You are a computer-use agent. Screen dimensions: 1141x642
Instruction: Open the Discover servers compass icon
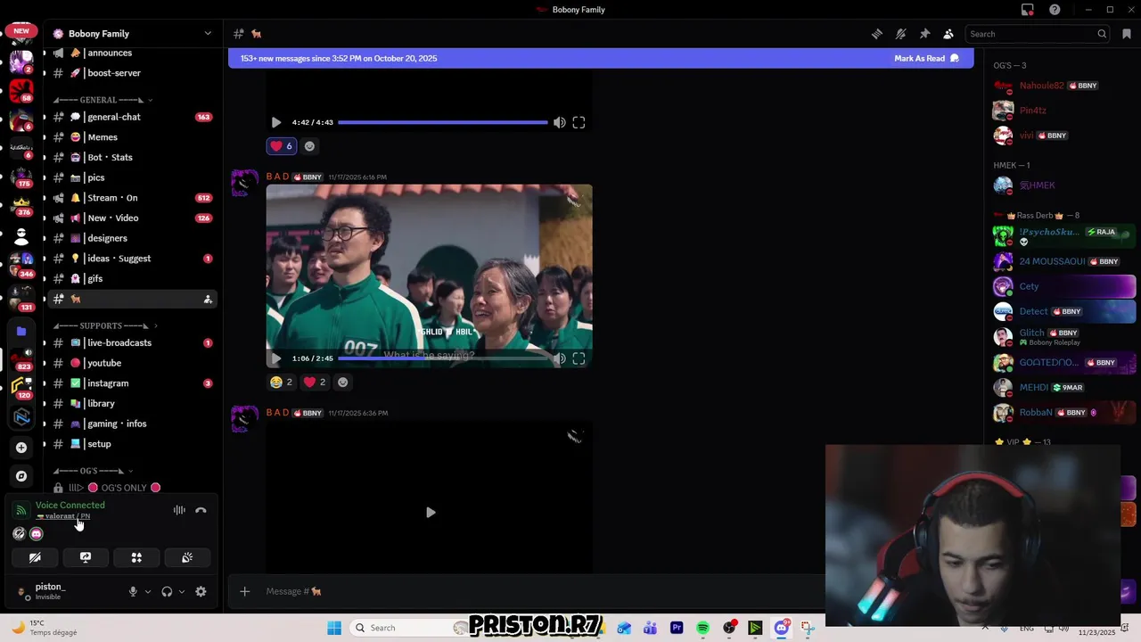[21, 476]
